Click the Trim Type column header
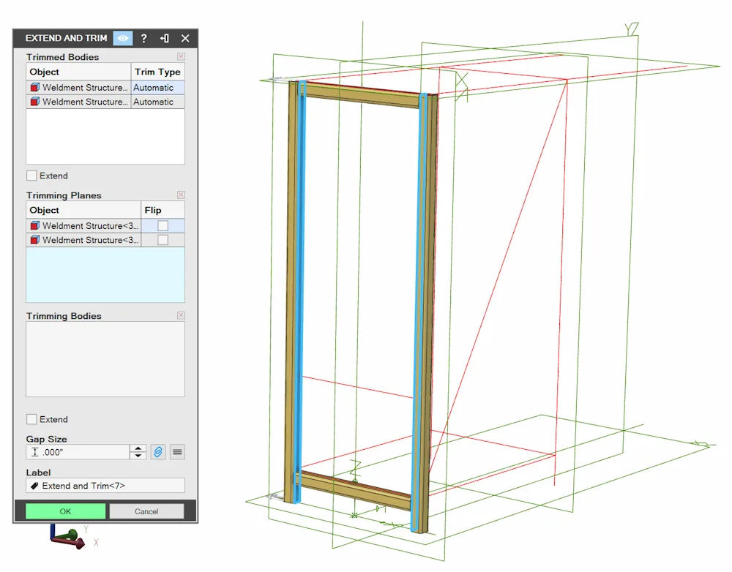Image resolution: width=732 pixels, height=572 pixels. (x=158, y=72)
